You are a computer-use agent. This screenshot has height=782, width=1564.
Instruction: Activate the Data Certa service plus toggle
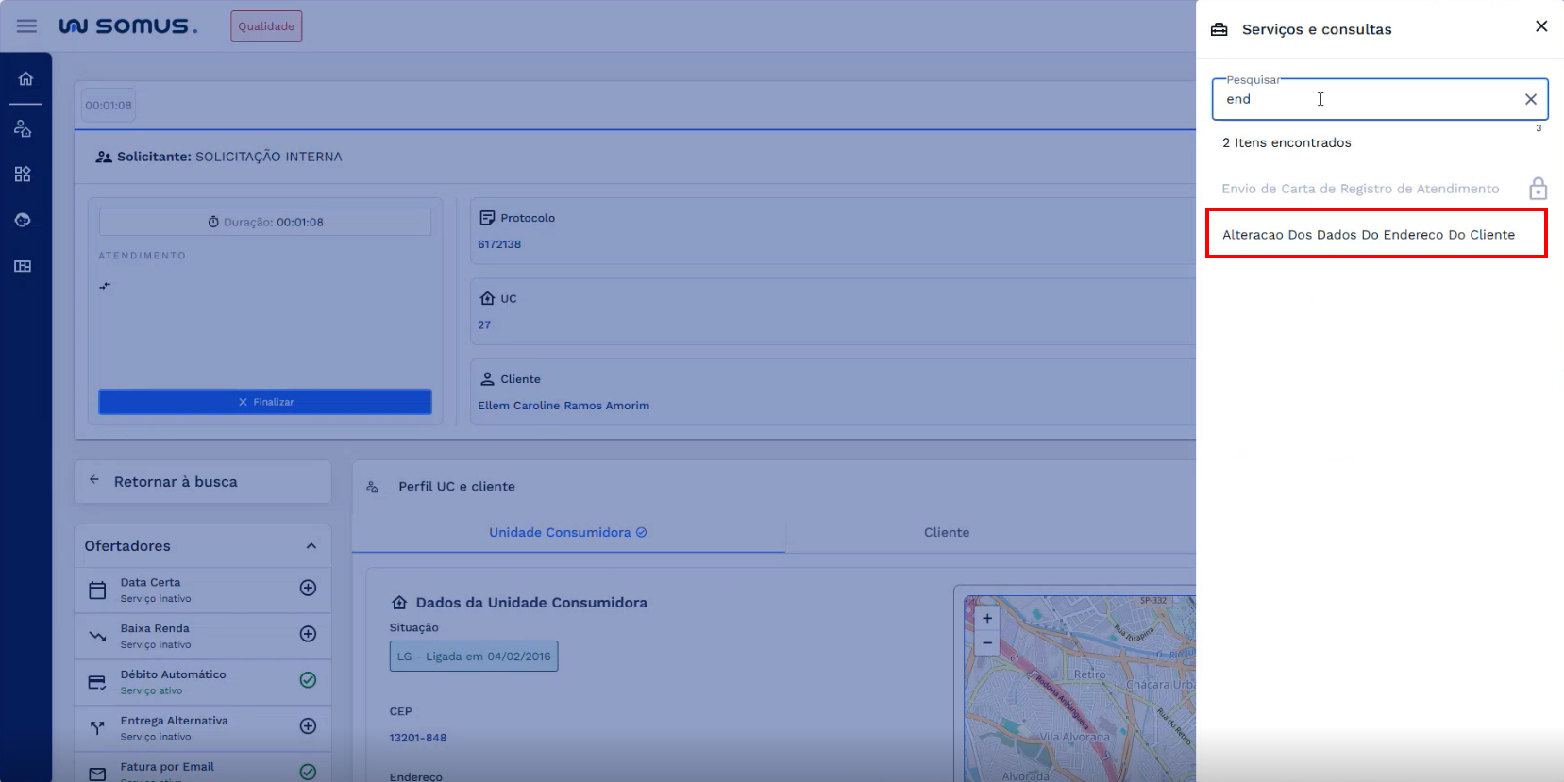pyautogui.click(x=308, y=588)
